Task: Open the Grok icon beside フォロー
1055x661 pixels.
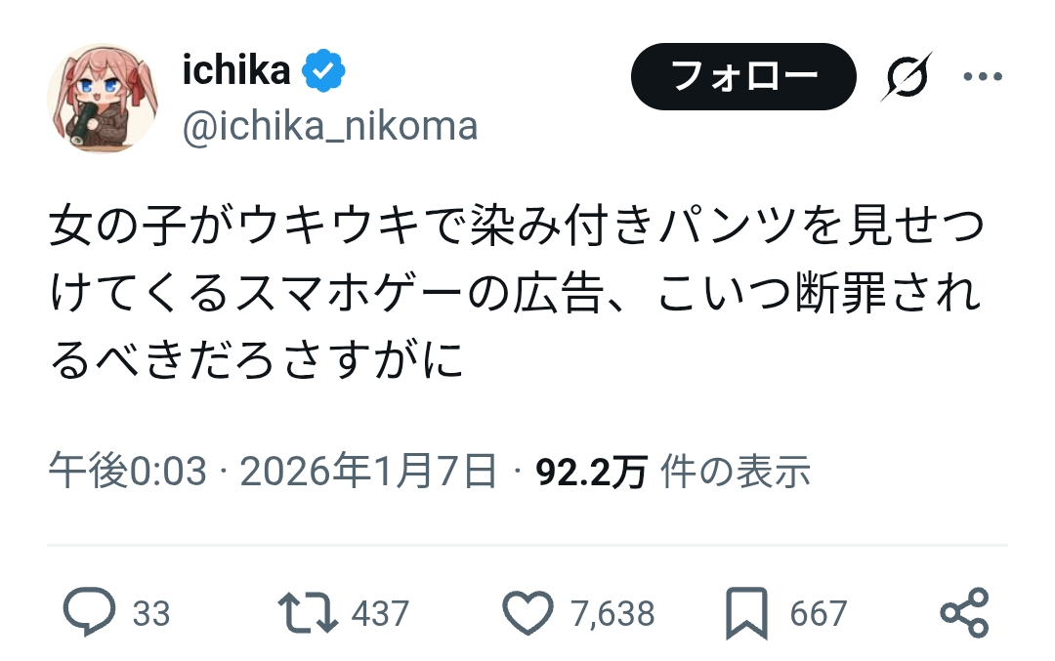Action: [x=906, y=77]
